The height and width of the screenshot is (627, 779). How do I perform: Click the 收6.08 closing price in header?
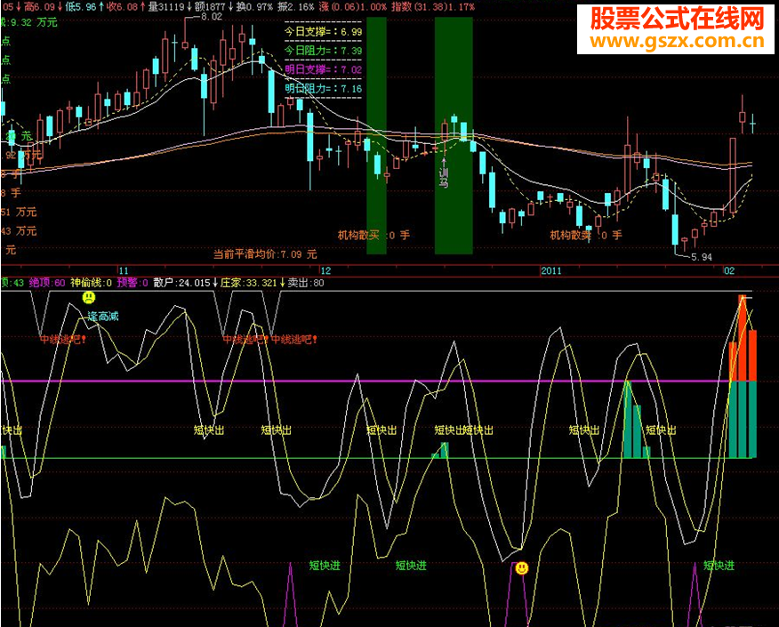click(x=122, y=6)
